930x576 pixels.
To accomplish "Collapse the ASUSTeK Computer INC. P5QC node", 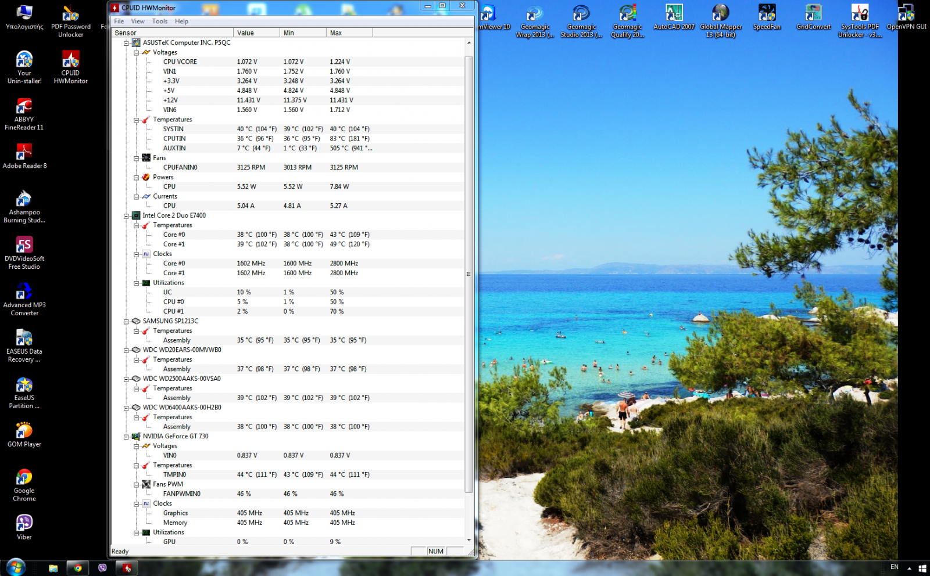I will click(126, 43).
